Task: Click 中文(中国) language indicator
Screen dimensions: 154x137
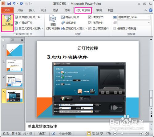Action: coord(65,134)
